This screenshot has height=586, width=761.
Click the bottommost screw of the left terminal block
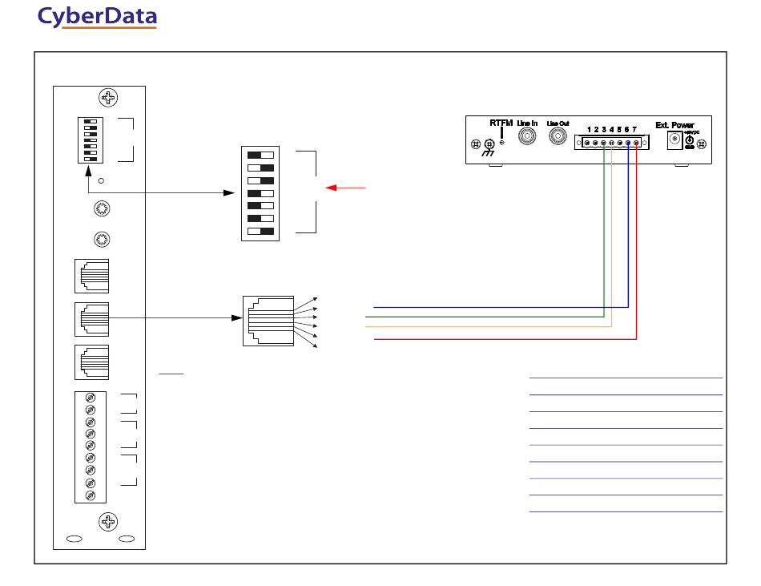pyautogui.click(x=91, y=495)
